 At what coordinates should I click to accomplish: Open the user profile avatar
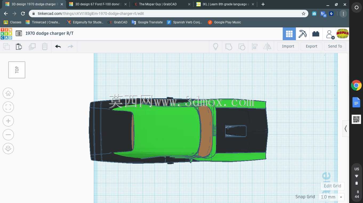pyautogui.click(x=343, y=34)
